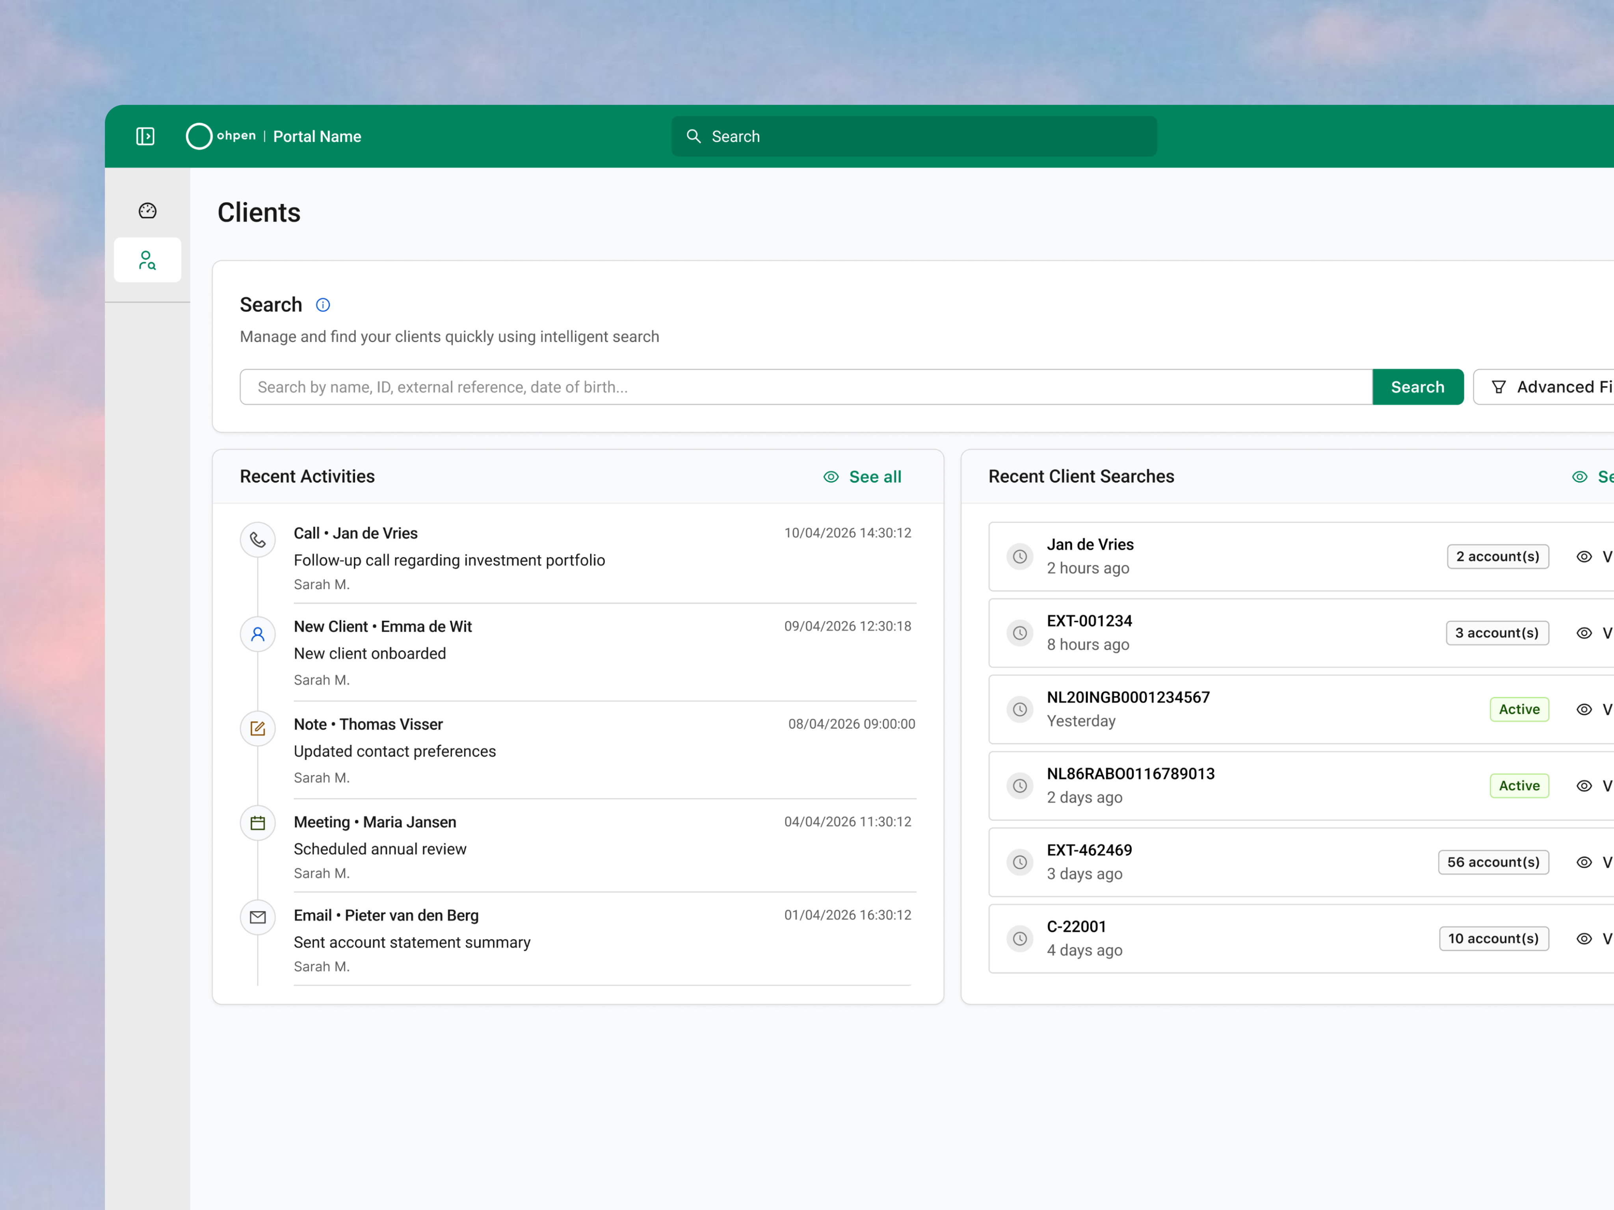Click the info icon beside Search heading
This screenshot has height=1210, width=1614.
(x=322, y=305)
